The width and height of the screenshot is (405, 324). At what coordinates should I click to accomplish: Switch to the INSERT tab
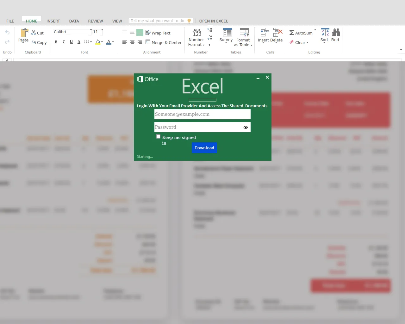[53, 21]
